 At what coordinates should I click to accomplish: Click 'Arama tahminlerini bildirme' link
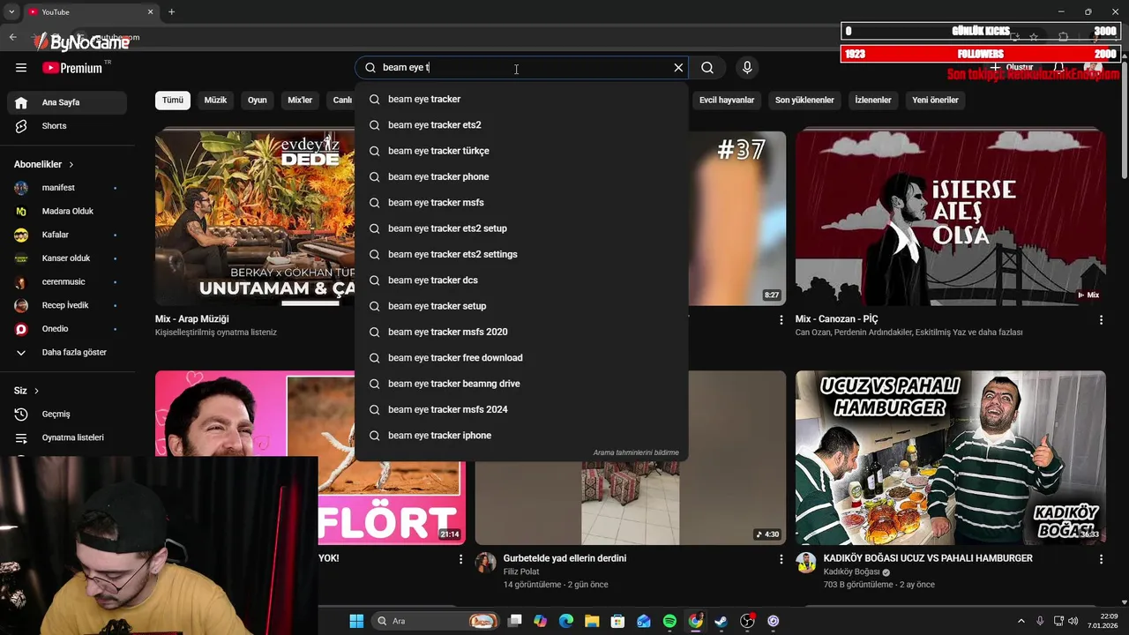[636, 452]
